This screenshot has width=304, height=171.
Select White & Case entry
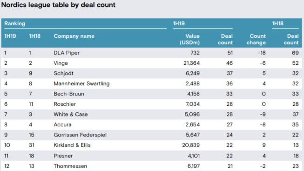(x=71, y=114)
